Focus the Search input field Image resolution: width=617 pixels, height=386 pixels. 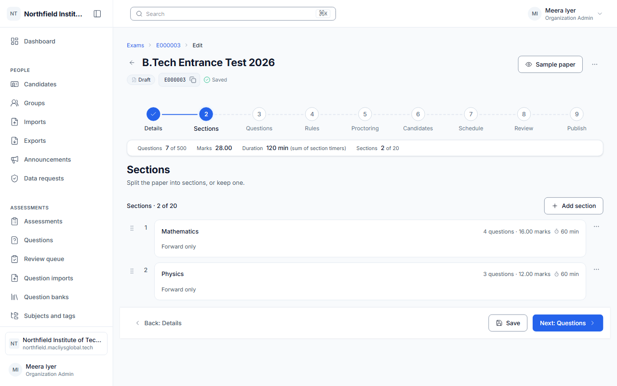233,14
